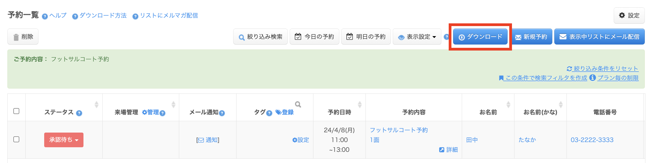Click the blue ダウンロード button
The height and width of the screenshot is (163, 653).
coord(480,37)
